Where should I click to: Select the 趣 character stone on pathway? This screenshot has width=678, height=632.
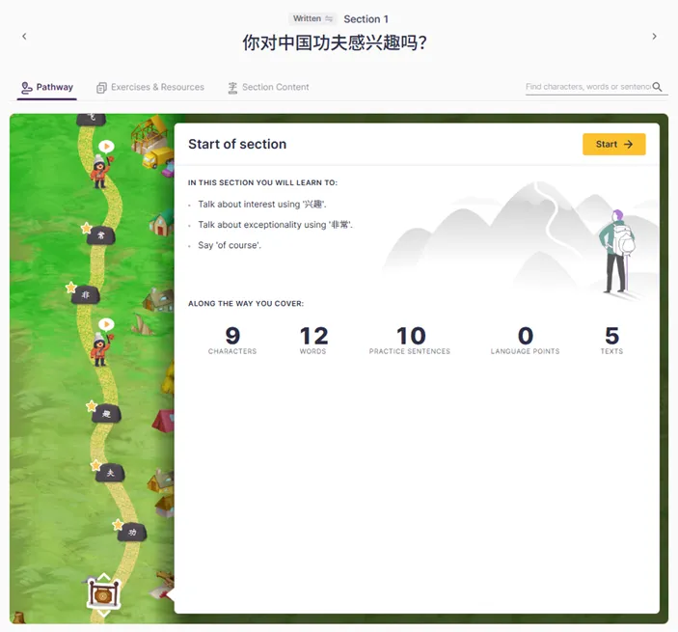(106, 414)
